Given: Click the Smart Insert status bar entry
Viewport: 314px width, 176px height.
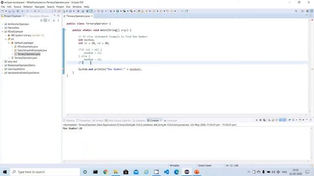Looking at the screenshot, I should tap(205, 166).
